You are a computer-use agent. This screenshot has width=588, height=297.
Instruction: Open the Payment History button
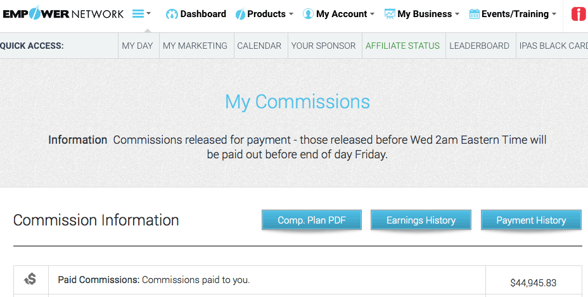[531, 220]
